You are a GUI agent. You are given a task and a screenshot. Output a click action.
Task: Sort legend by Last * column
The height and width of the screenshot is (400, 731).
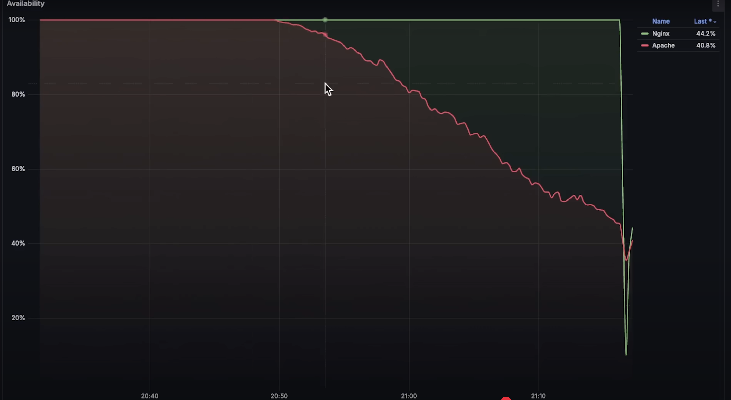[702, 21]
